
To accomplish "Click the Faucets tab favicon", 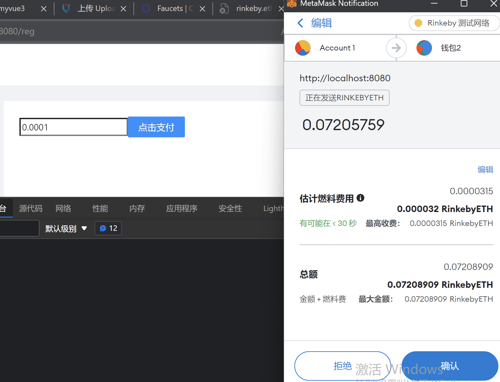I will 146,8.
